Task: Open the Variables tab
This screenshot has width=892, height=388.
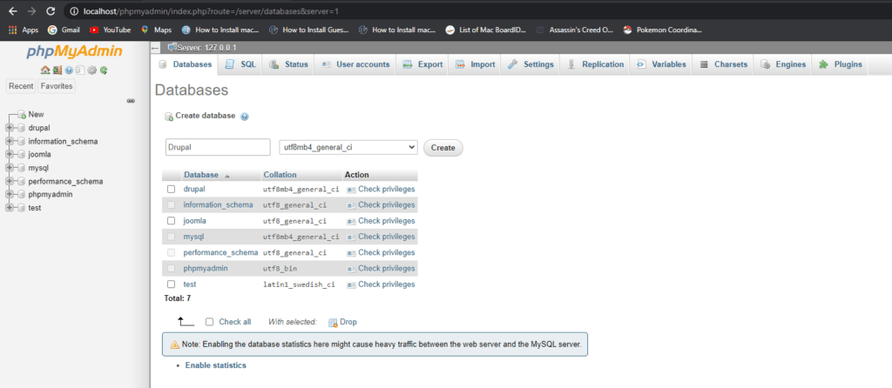Action: coord(661,64)
